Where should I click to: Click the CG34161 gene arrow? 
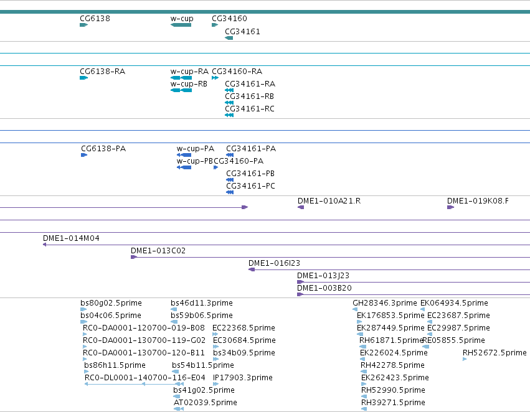[x=229, y=38]
